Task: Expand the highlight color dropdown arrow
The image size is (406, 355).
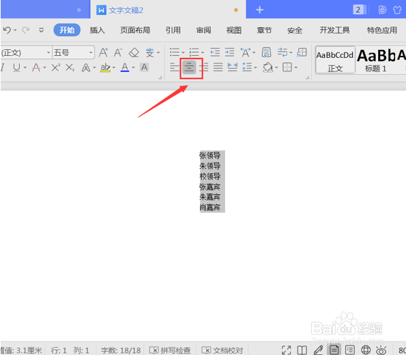Action: [114, 67]
